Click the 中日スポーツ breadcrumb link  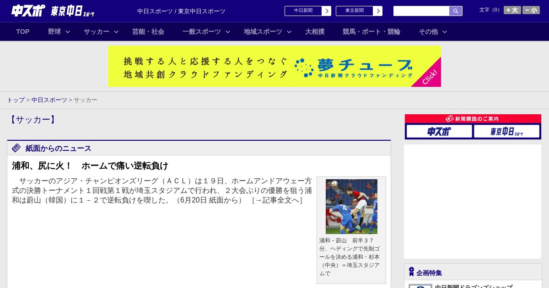coord(49,100)
